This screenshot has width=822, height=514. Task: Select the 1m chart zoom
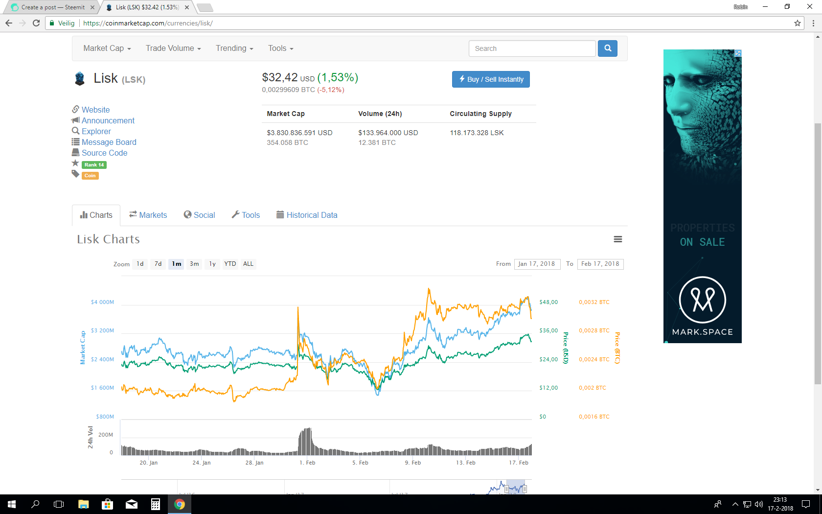[x=177, y=264]
